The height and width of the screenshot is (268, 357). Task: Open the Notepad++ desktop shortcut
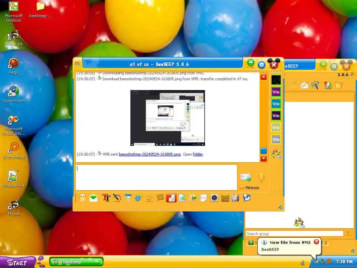(x=14, y=179)
